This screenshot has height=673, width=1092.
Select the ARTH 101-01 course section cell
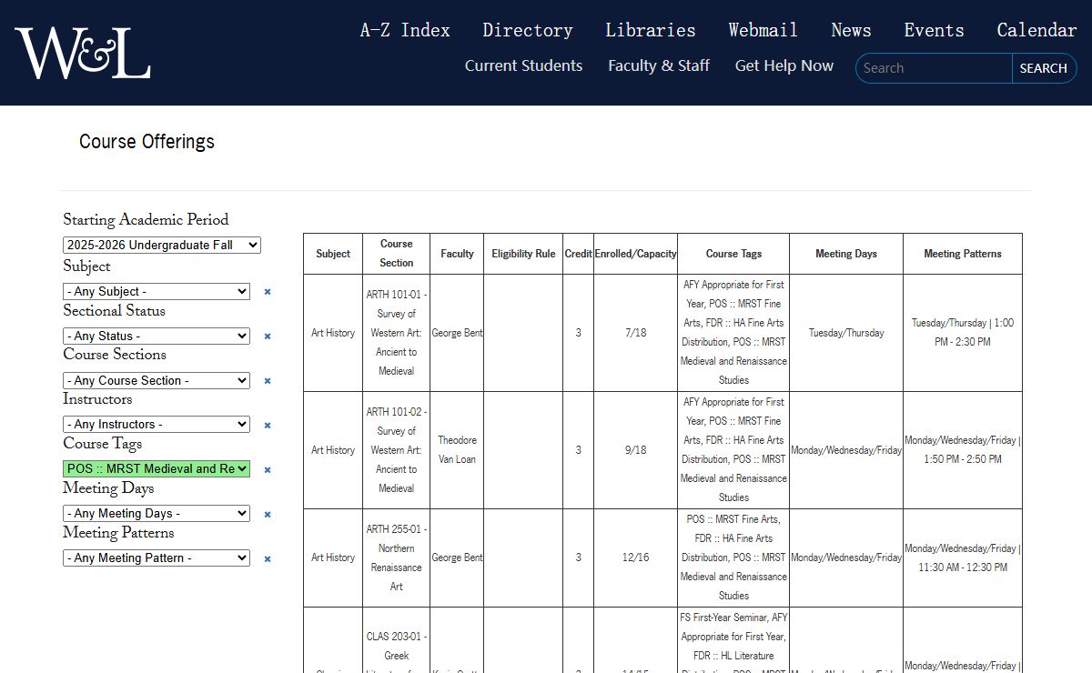pyautogui.click(x=397, y=333)
